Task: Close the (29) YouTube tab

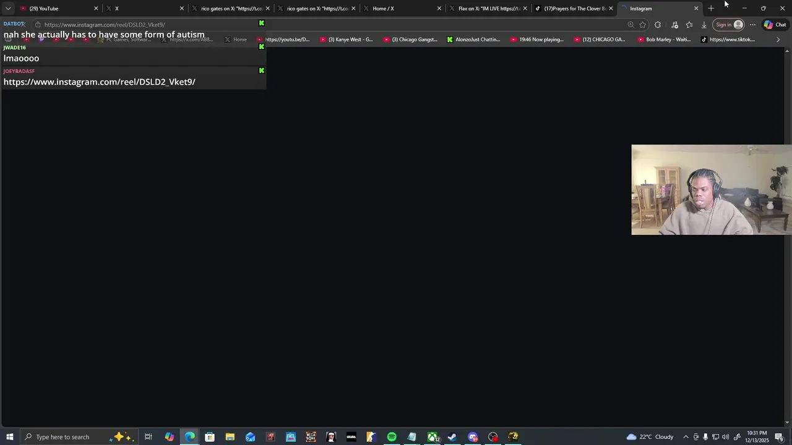Action: (x=96, y=9)
